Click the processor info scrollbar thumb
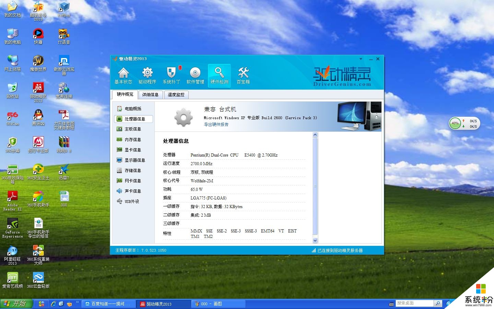 click(x=315, y=186)
